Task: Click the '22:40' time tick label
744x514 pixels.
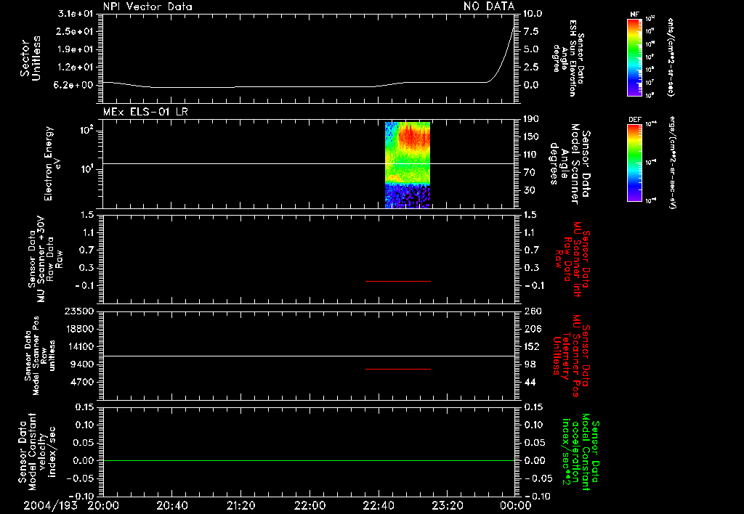Action: pyautogui.click(x=378, y=505)
